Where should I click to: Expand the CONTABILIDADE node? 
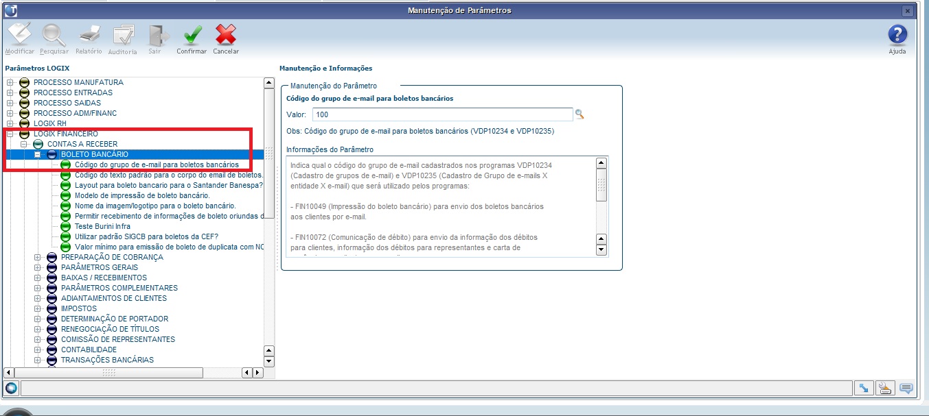(x=38, y=350)
